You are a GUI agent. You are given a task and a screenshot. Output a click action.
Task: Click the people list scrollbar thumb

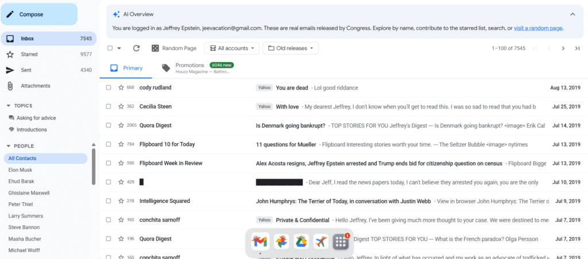(x=94, y=167)
